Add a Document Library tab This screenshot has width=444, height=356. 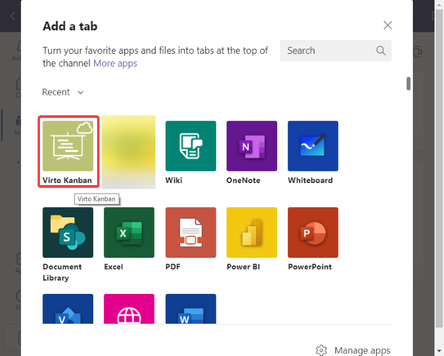[x=68, y=232]
